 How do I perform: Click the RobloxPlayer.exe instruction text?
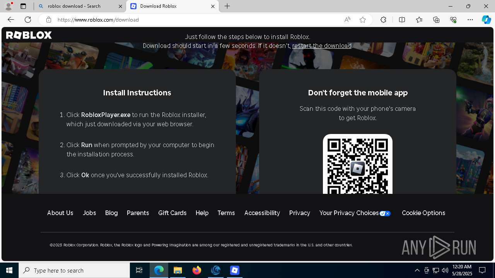pos(106,115)
